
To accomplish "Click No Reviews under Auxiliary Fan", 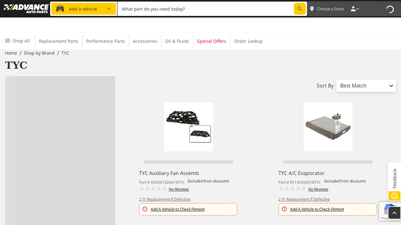I will tap(179, 189).
